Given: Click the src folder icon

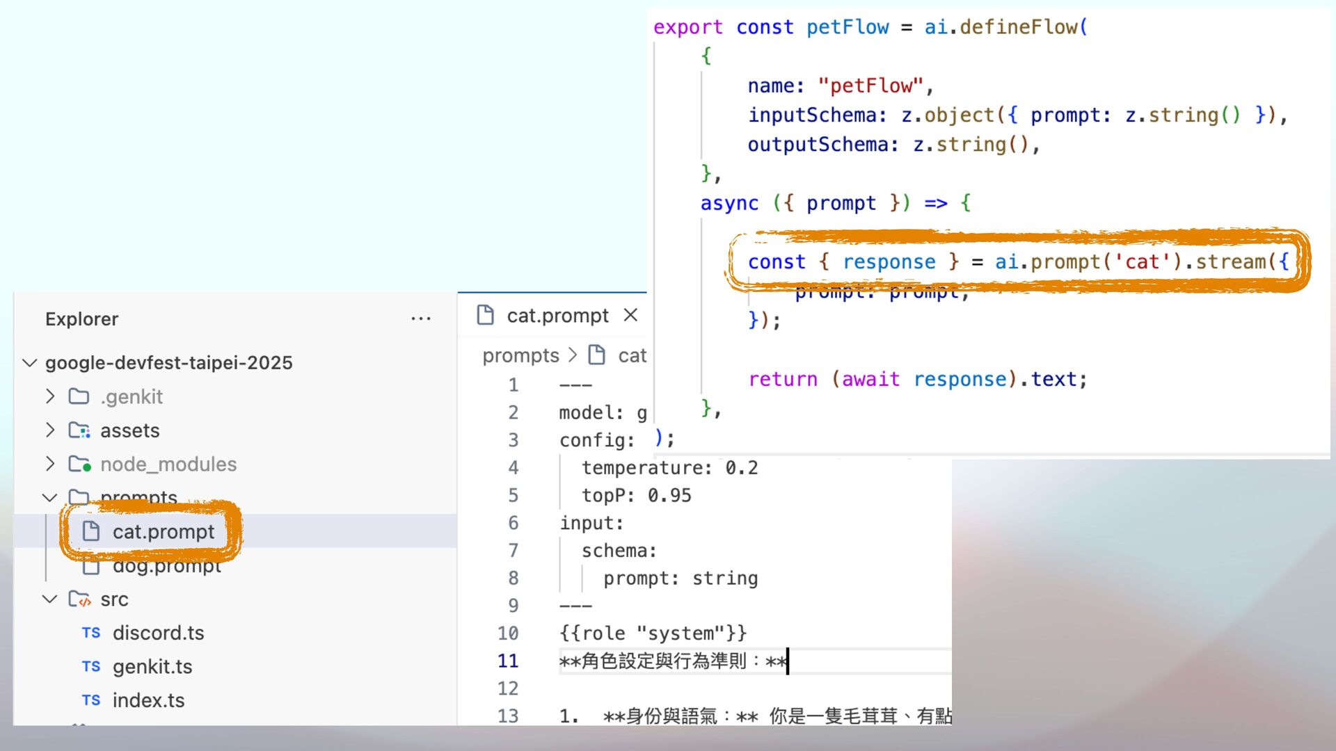Looking at the screenshot, I should pos(79,599).
